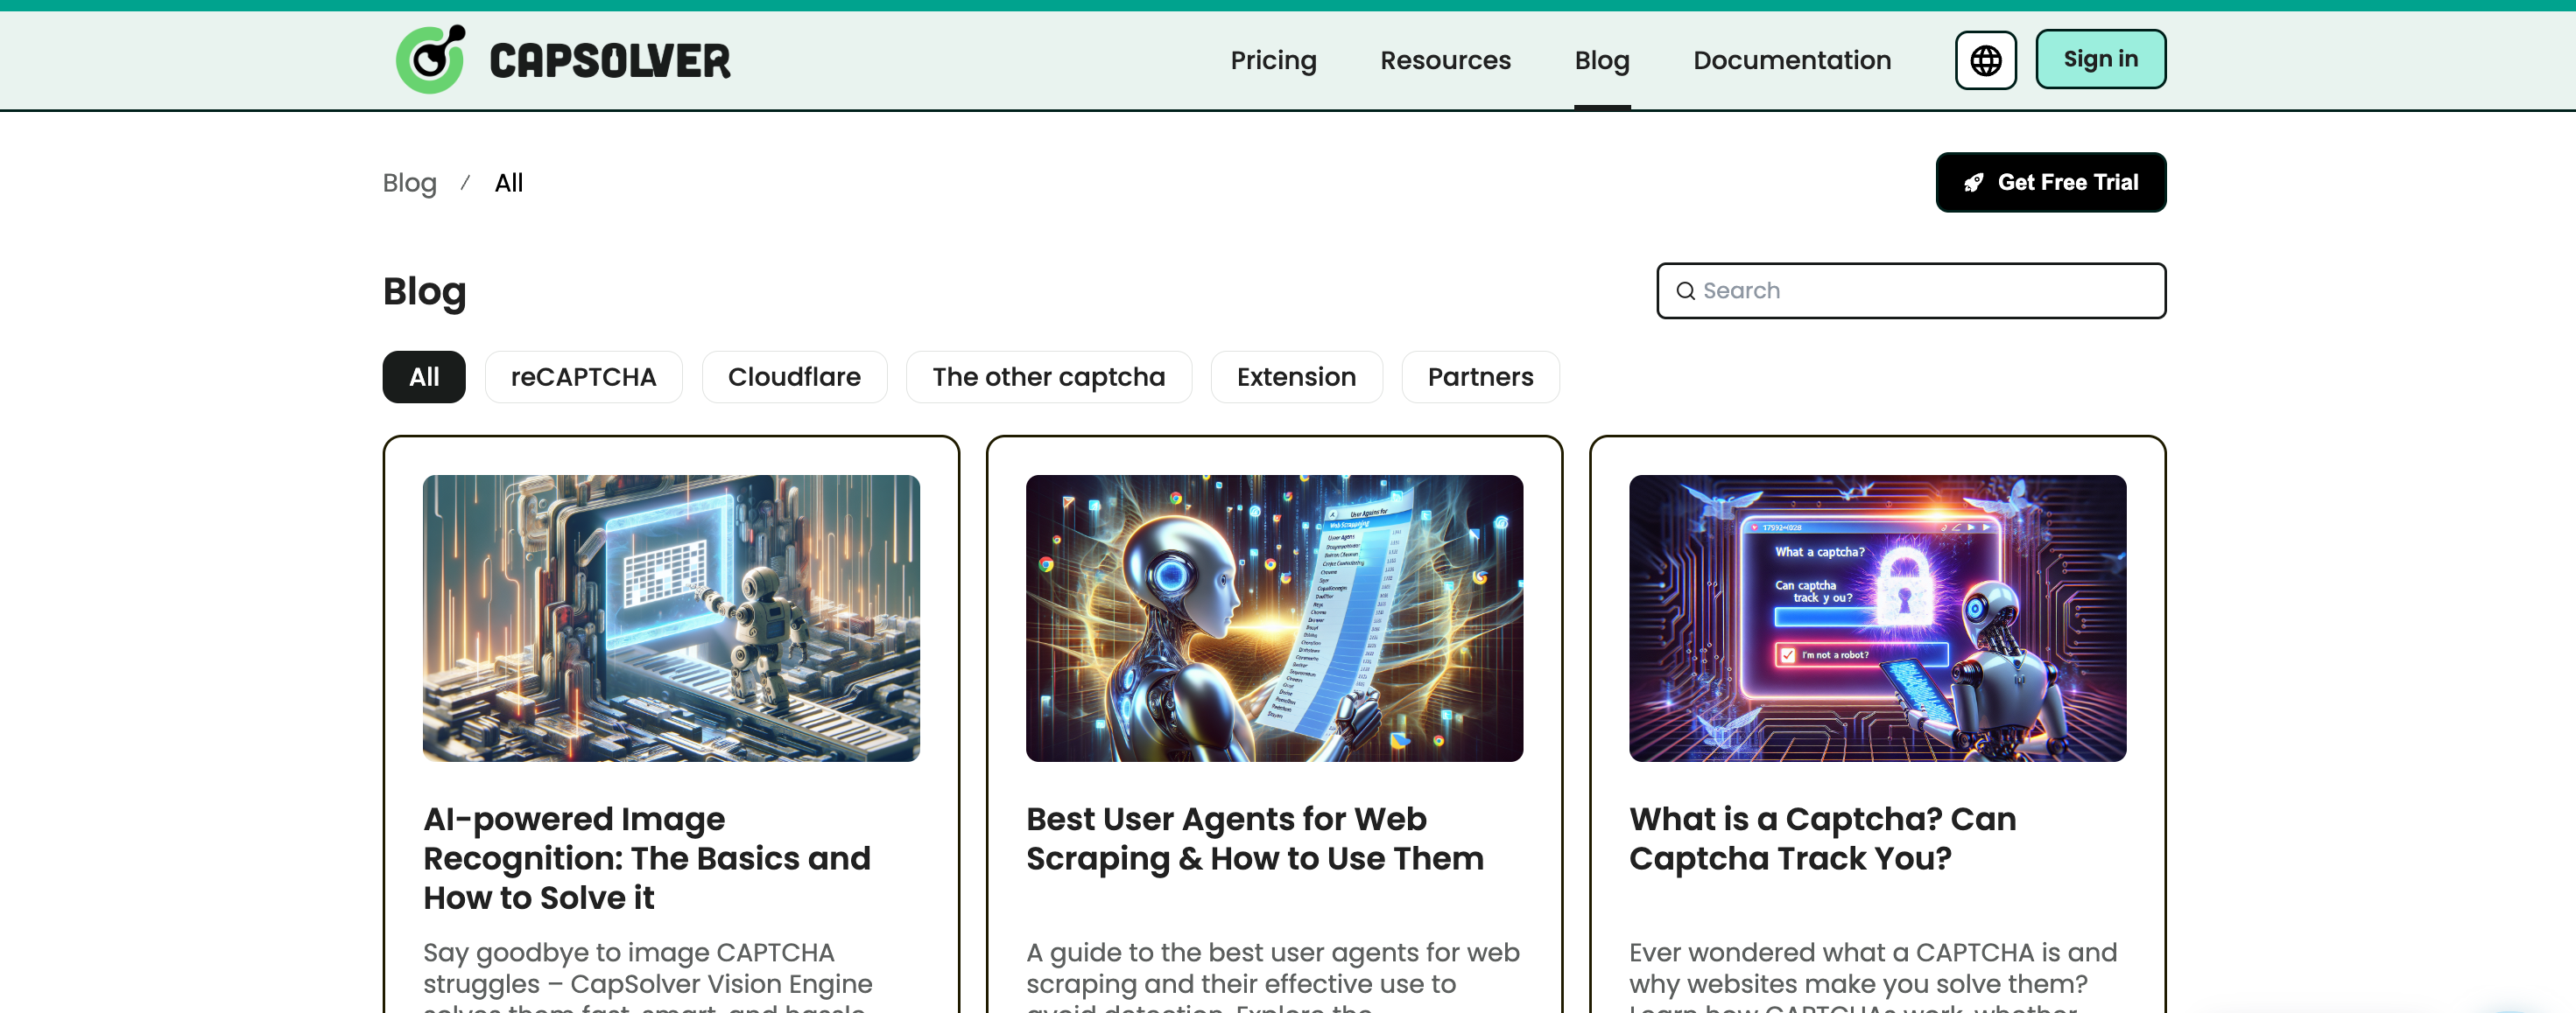2576x1013 pixels.
Task: Click the Blog page heading
Action: click(x=425, y=291)
